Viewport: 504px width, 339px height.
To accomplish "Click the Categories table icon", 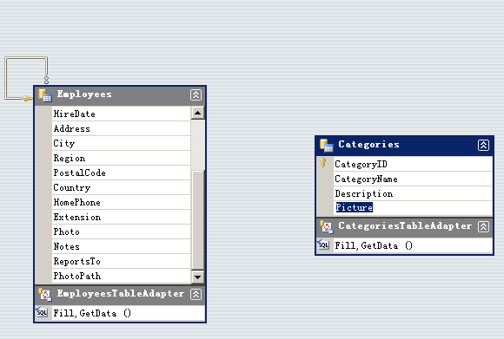I will 327,146.
